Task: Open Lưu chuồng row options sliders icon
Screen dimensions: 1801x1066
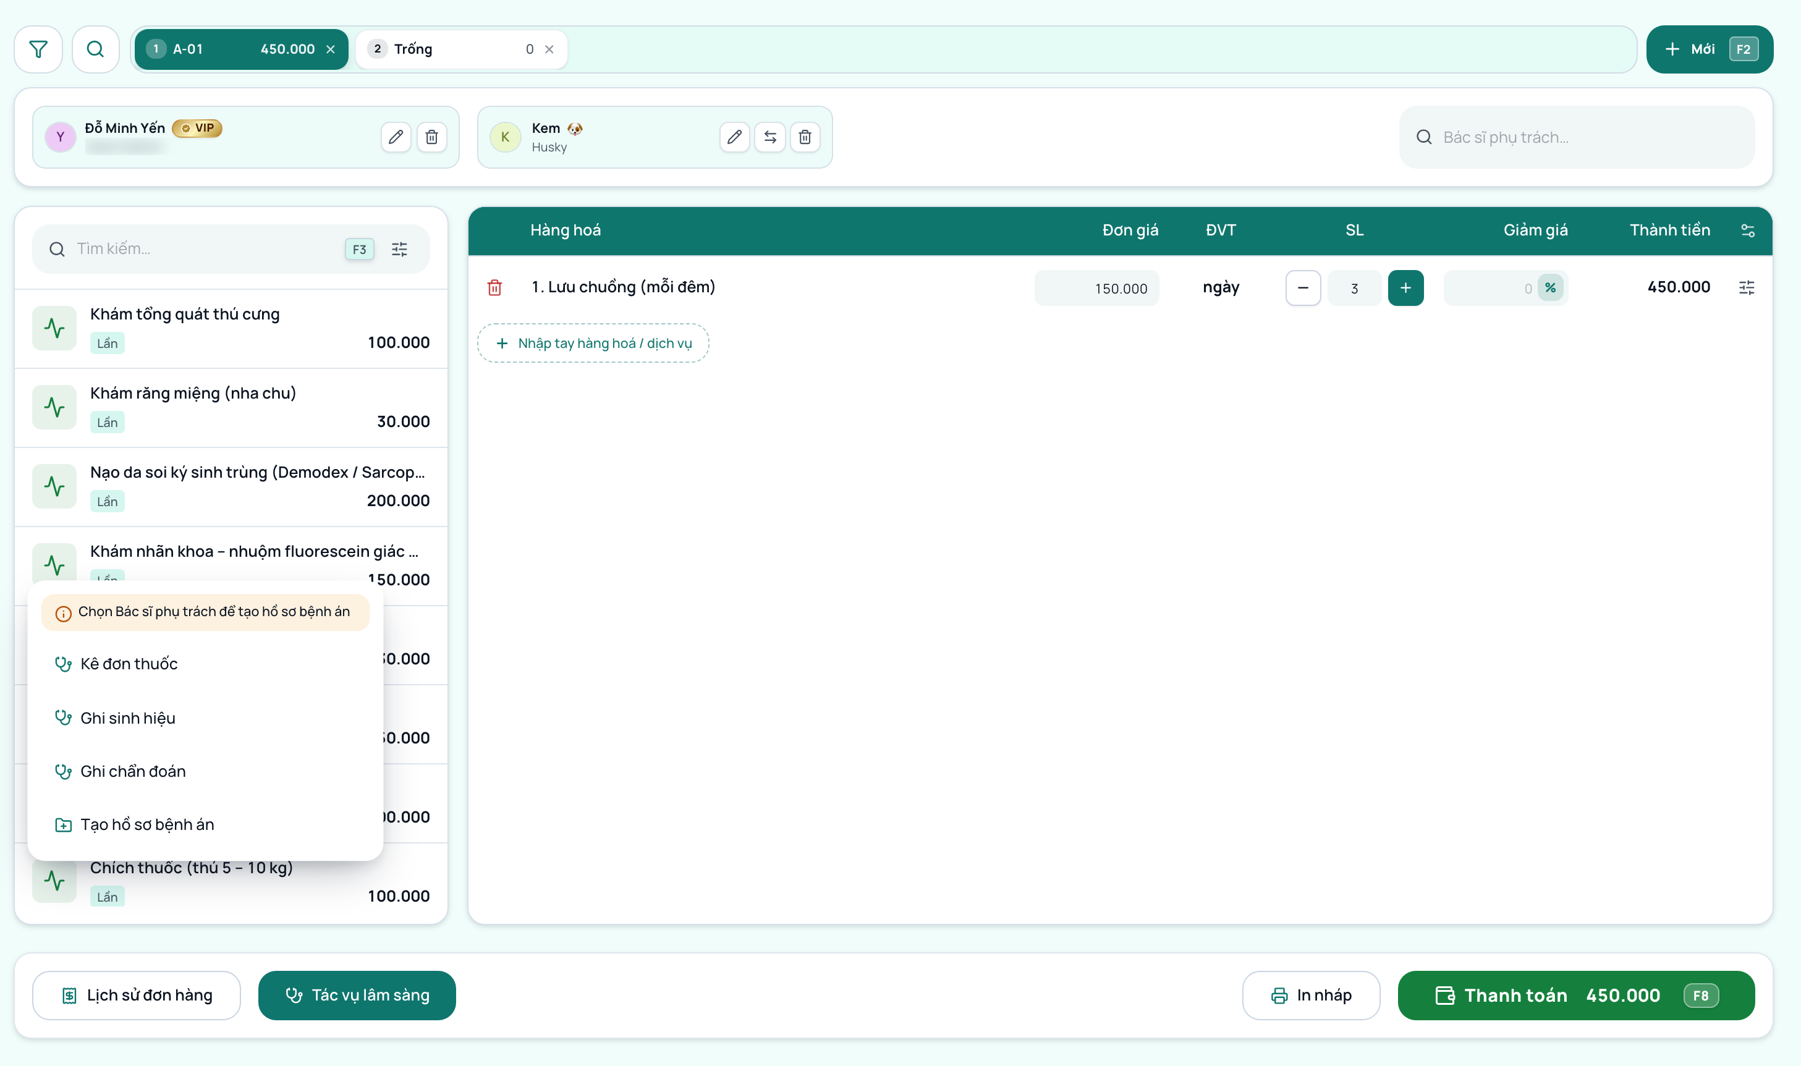Action: point(1747,287)
